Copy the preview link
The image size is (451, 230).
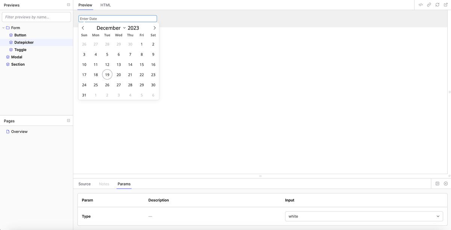(x=429, y=5)
